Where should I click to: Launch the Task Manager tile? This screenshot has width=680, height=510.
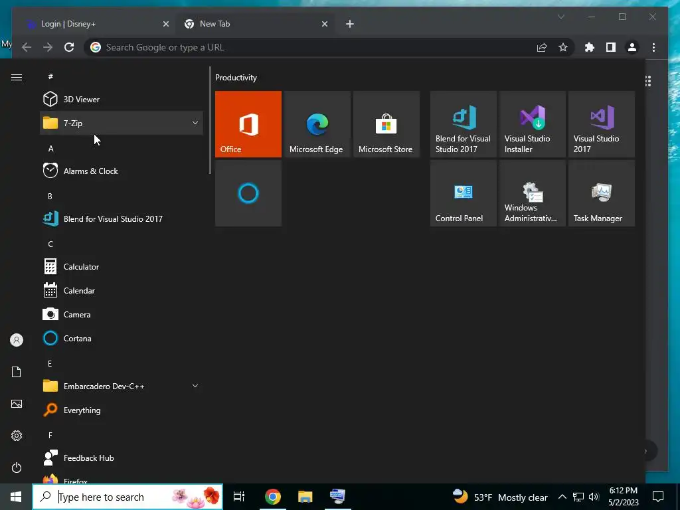pyautogui.click(x=602, y=193)
